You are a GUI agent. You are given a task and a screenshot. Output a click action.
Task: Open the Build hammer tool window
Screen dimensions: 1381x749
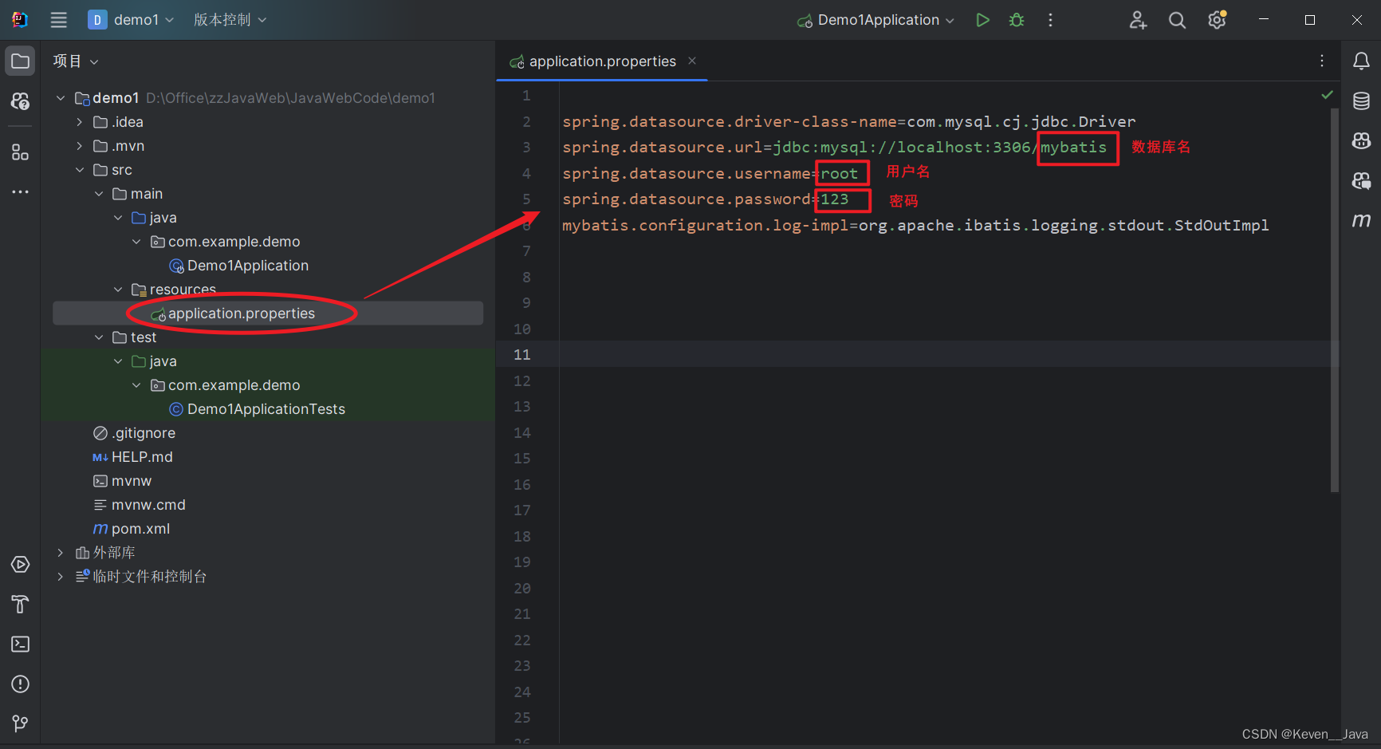(x=21, y=605)
